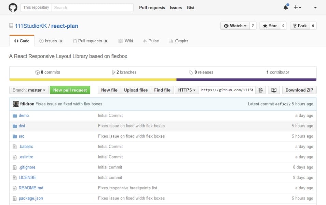This screenshot has height=205, width=326.
Task: Open fdidron's avatar thumbnail
Action: pos(16,104)
